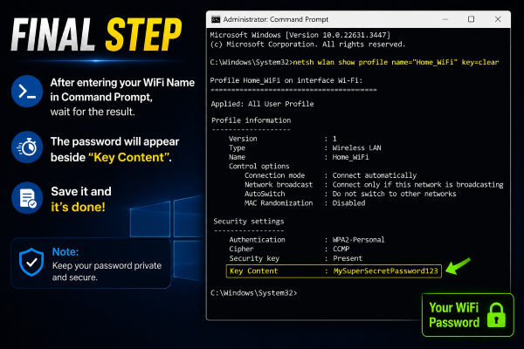Click the 'Profile Home_WiFi on interface Wi-Fi' line
This screenshot has width=524, height=349.
[286, 80]
